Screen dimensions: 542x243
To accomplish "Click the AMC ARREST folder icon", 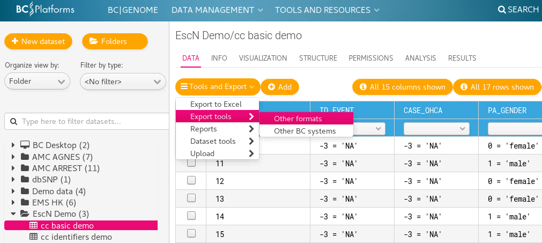I will (25, 168).
